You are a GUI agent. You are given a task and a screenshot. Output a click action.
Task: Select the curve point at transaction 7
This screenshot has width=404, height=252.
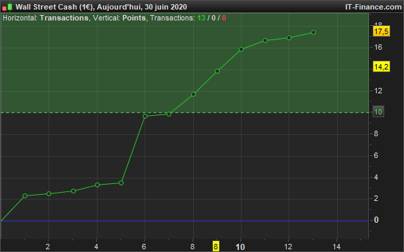point(169,114)
